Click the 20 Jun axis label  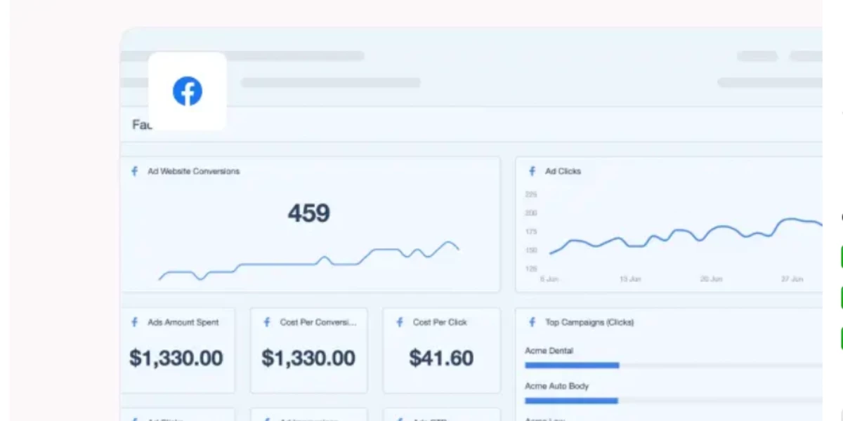pos(711,279)
